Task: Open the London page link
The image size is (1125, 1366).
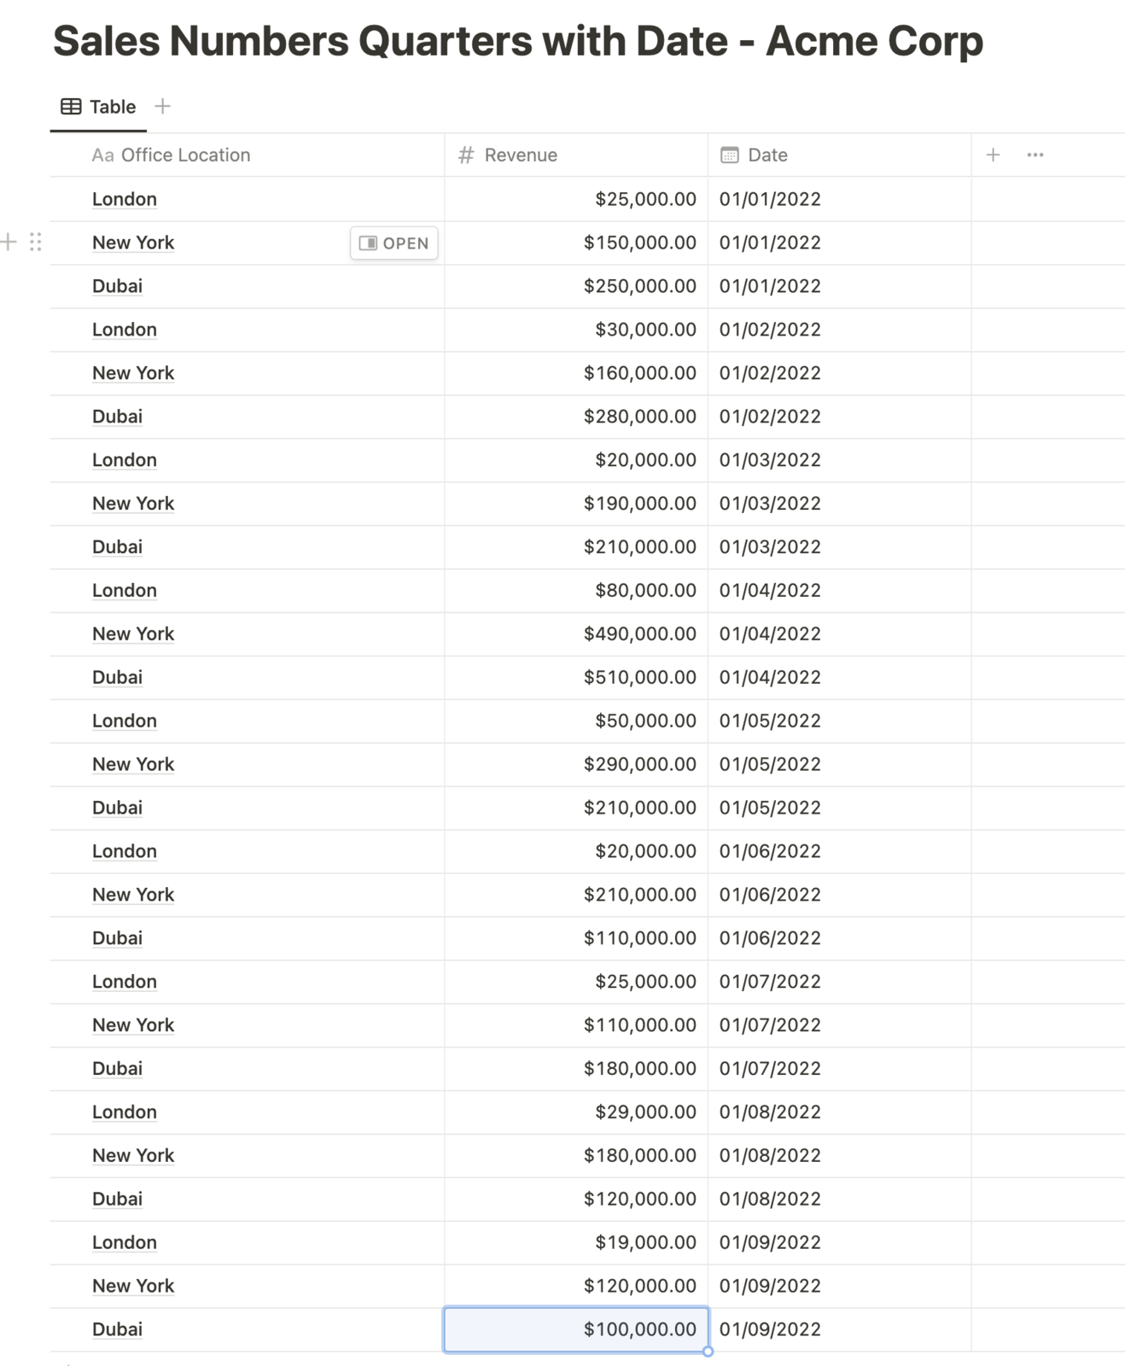Action: coord(124,199)
